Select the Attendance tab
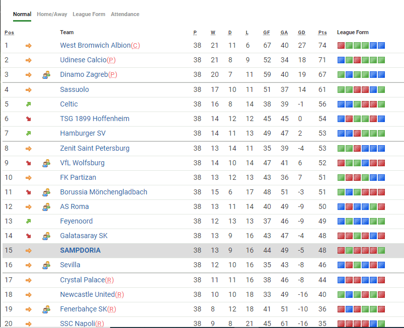Viewport: 404px width, 328px height. pos(125,15)
